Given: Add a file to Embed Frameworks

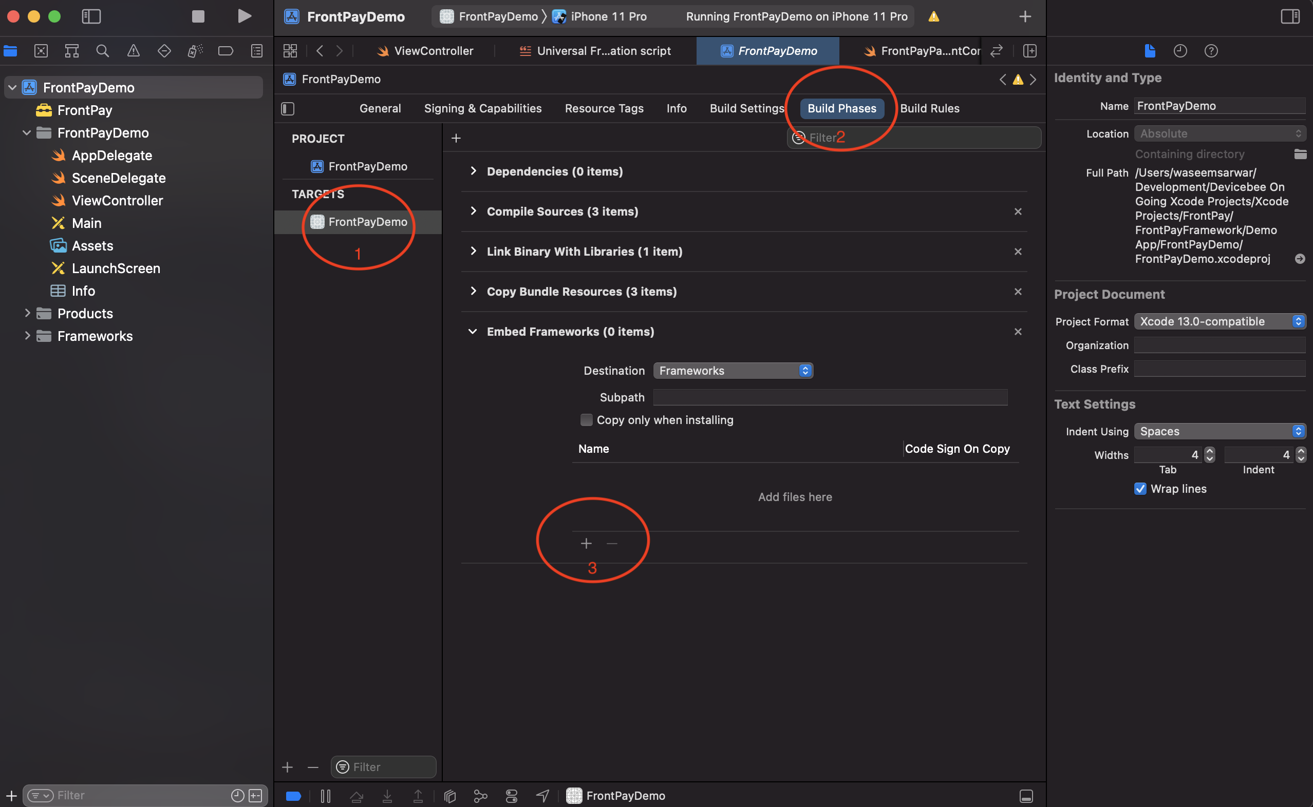Looking at the screenshot, I should tap(586, 543).
